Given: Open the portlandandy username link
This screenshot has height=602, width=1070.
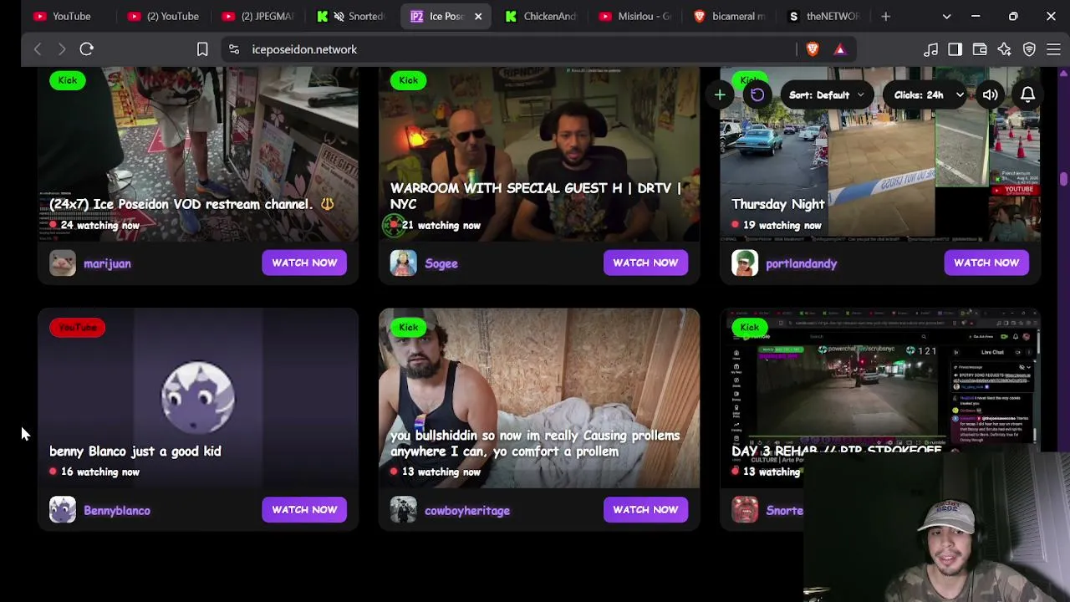Looking at the screenshot, I should coord(801,263).
